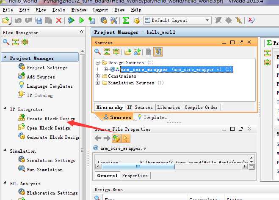Screen dimensions: 279x200
Task: Toggle the cursor select icon in Source File Properties
Action: click(x=126, y=138)
